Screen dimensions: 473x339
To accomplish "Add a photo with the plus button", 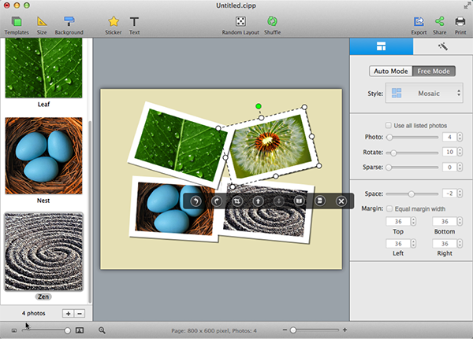I will [68, 313].
